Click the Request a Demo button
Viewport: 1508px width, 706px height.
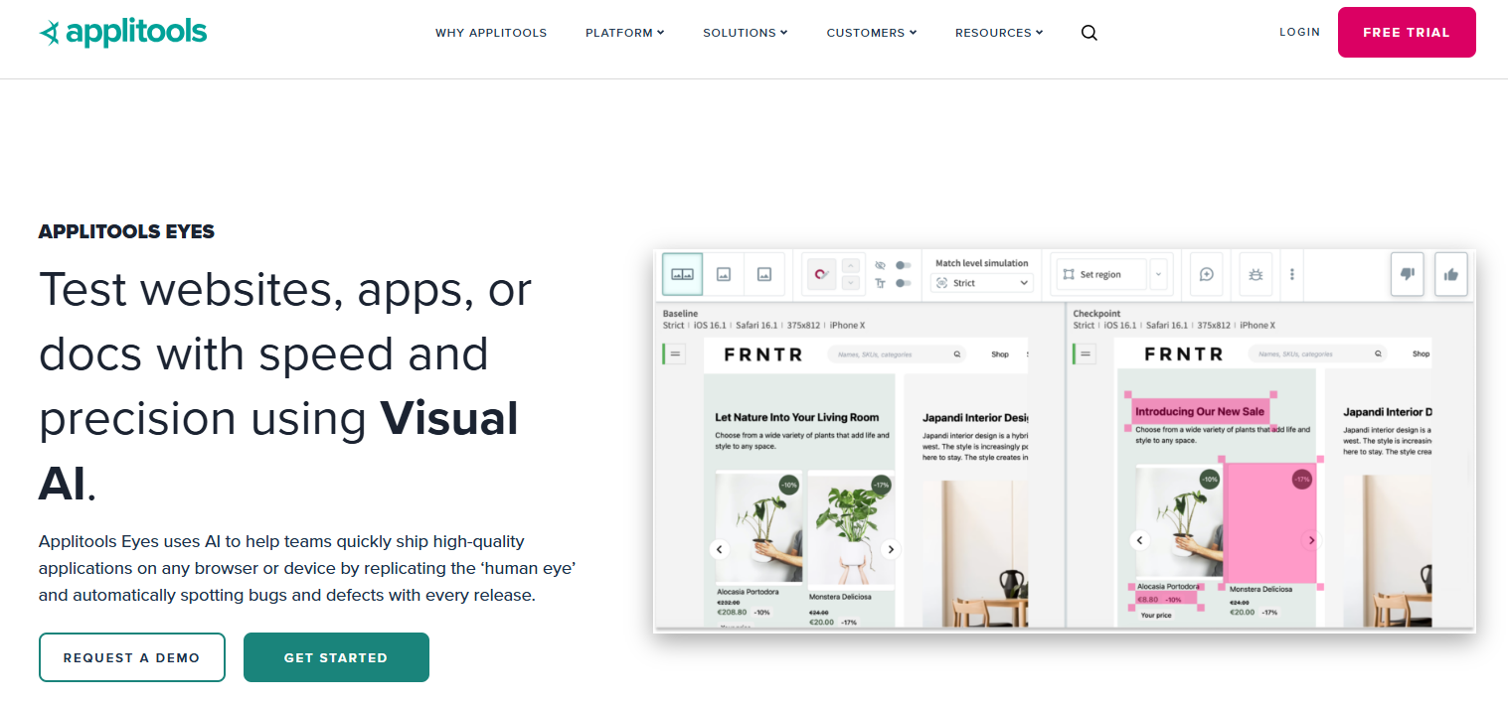[x=132, y=657]
